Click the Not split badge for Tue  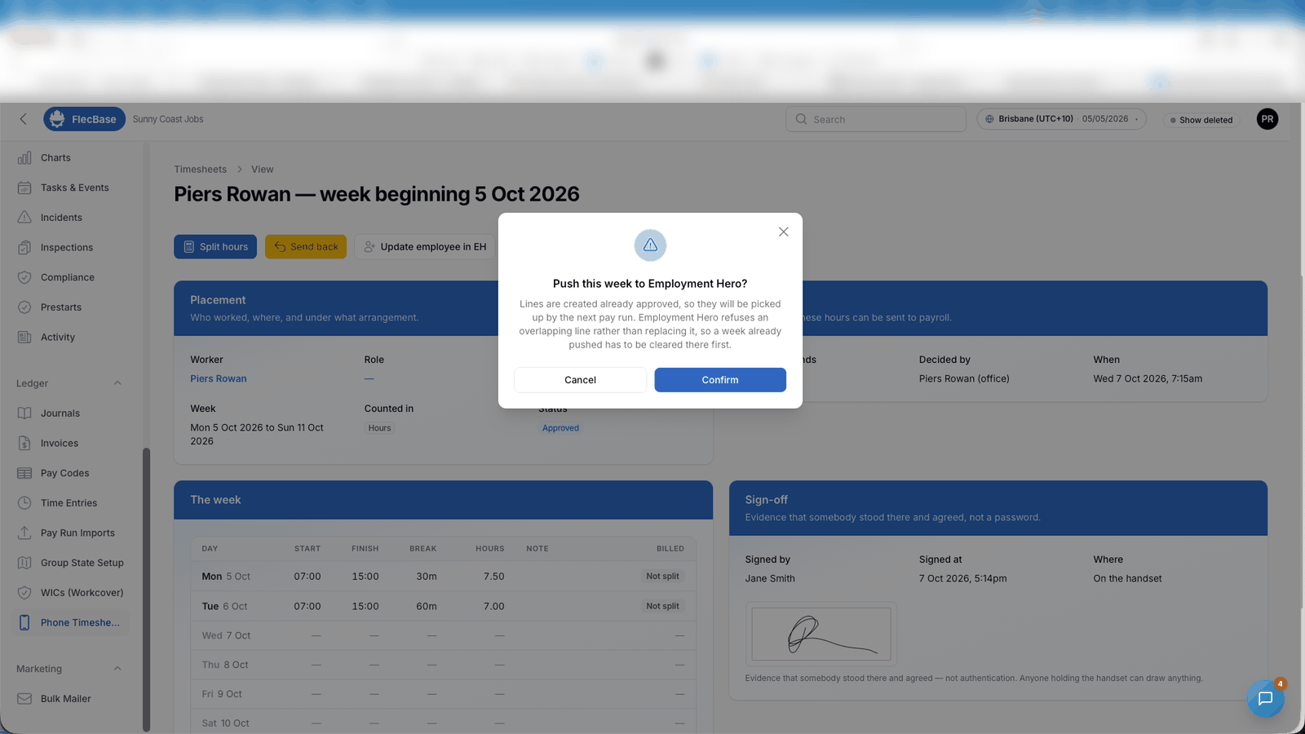coord(662,607)
